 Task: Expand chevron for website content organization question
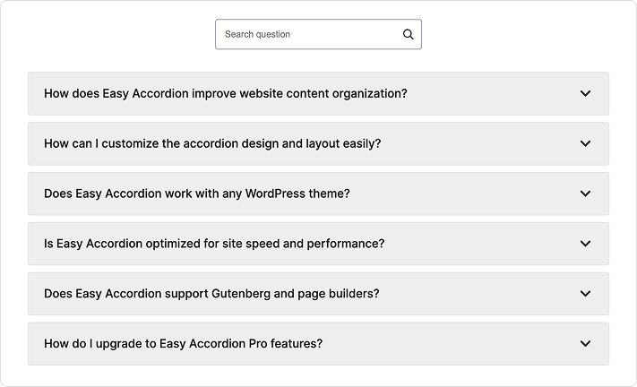585,93
